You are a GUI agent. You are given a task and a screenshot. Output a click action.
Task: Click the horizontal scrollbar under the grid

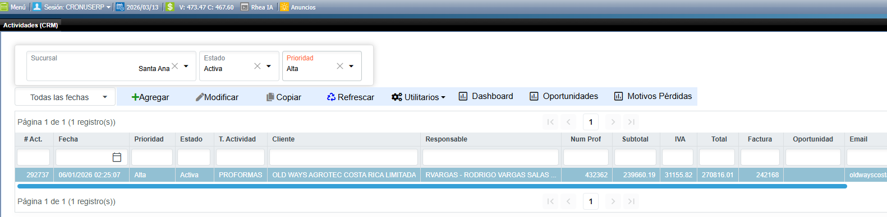pos(432,186)
